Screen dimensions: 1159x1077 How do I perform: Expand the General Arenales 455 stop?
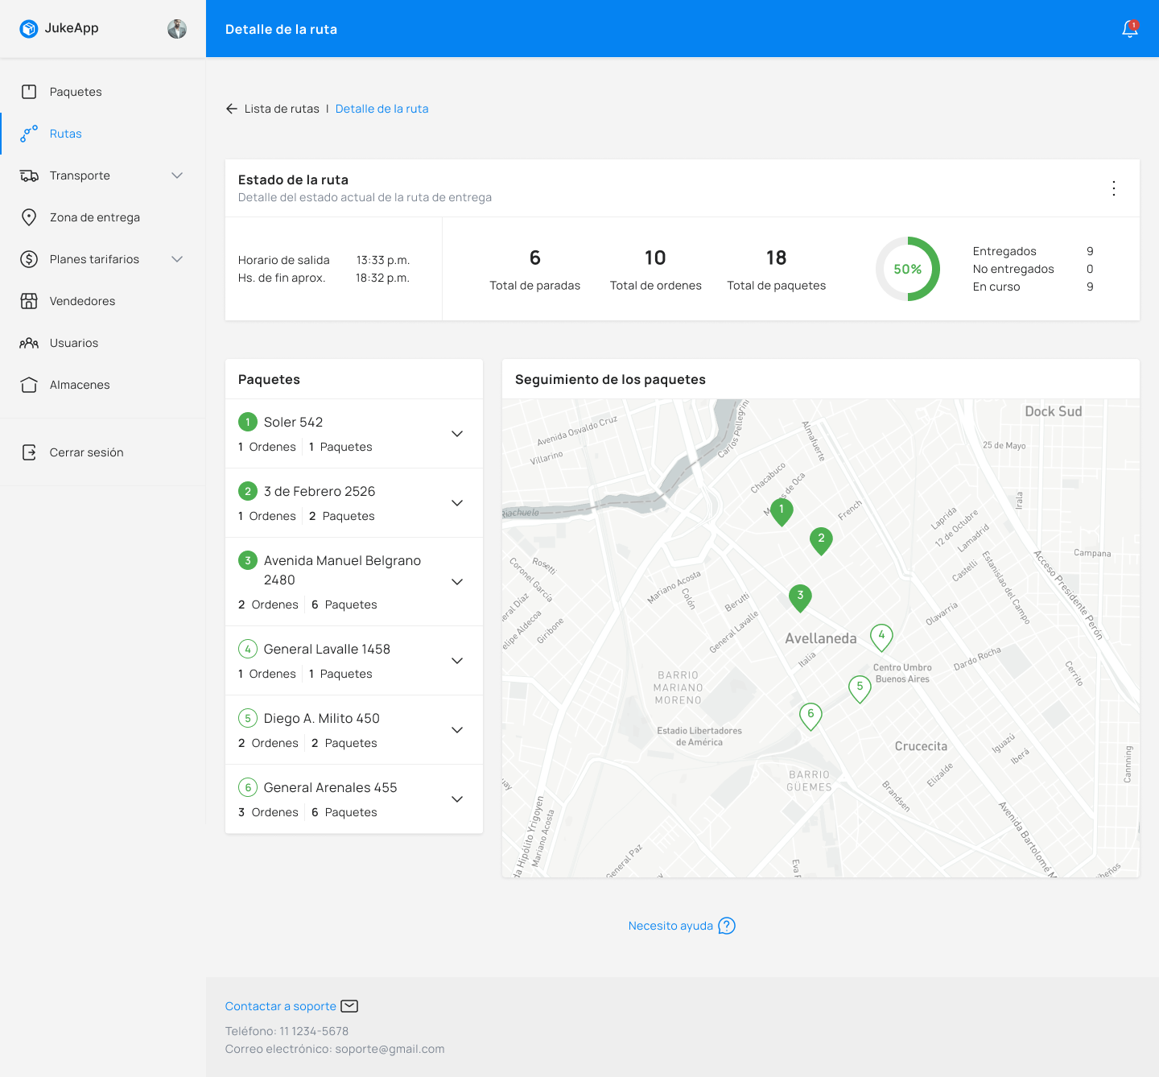[x=457, y=799]
